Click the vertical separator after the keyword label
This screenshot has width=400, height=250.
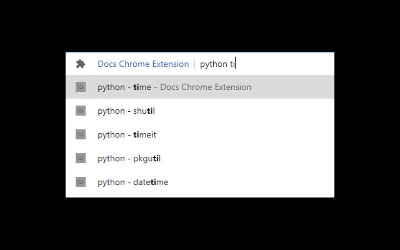[x=194, y=64]
